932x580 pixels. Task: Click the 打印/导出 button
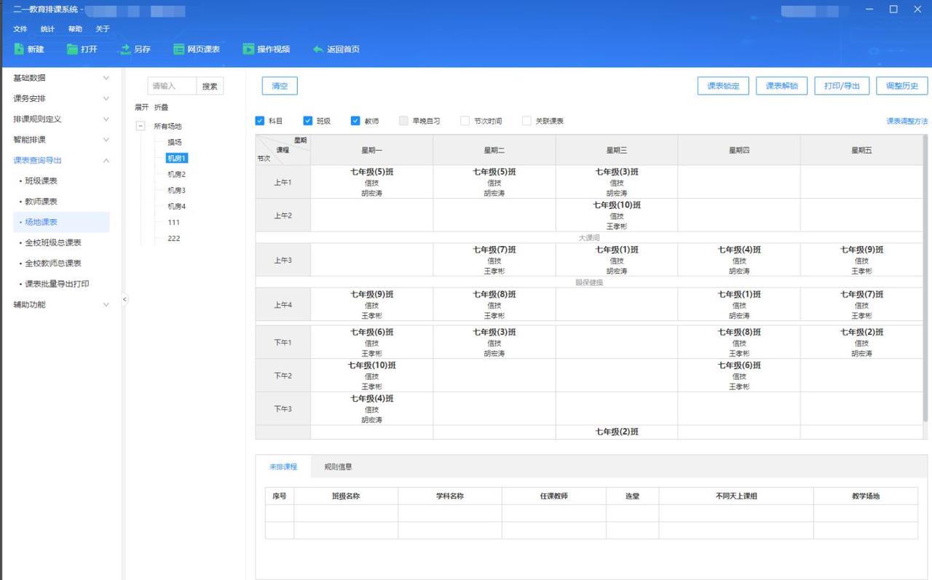(x=842, y=86)
